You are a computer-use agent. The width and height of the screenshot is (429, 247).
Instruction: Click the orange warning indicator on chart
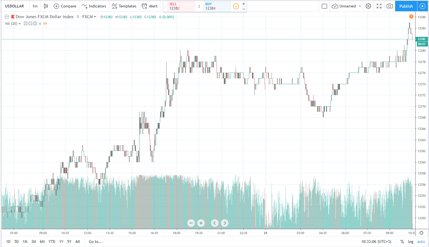[411, 17]
